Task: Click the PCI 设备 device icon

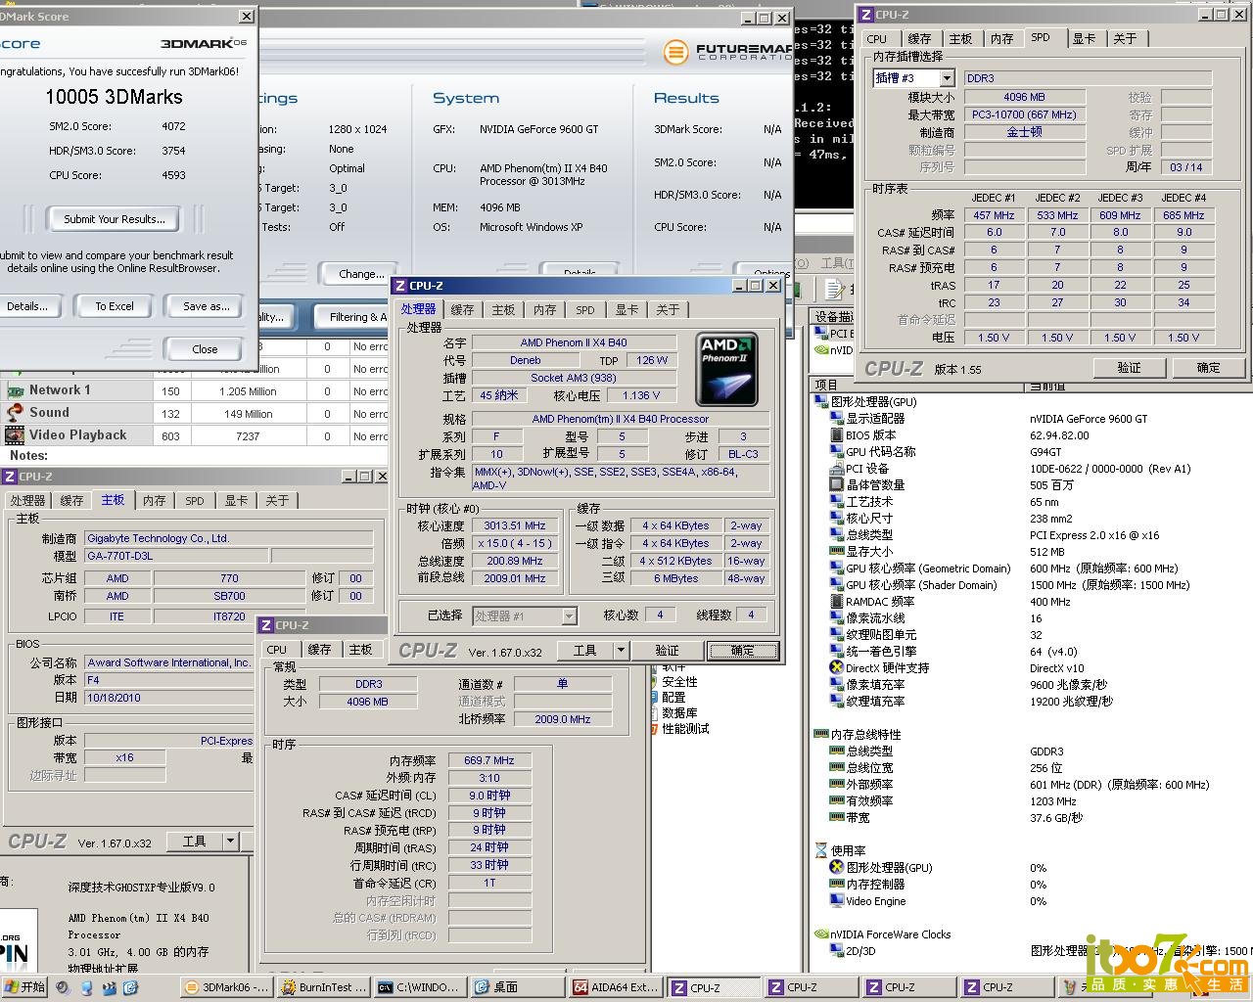Action: [836, 469]
